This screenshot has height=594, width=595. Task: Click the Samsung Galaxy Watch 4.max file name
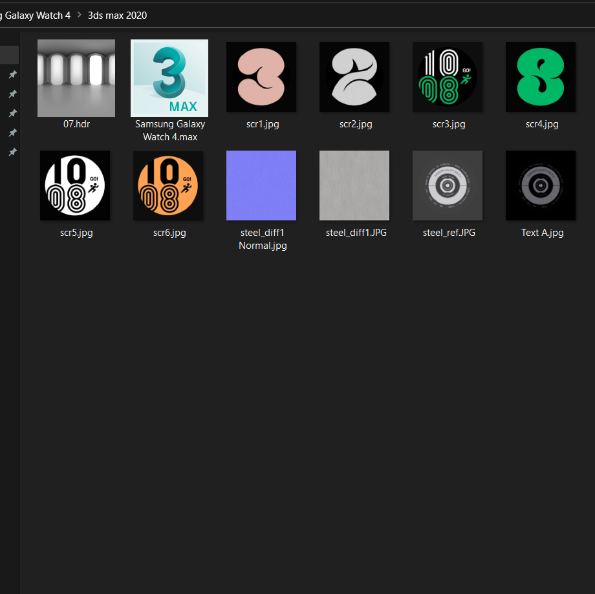170,131
